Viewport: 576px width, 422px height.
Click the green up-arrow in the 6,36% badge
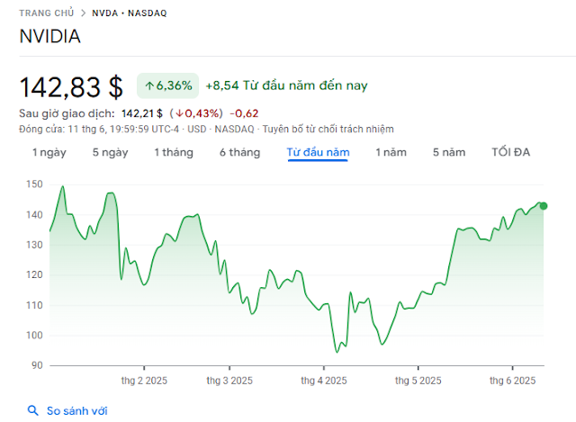pos(149,86)
